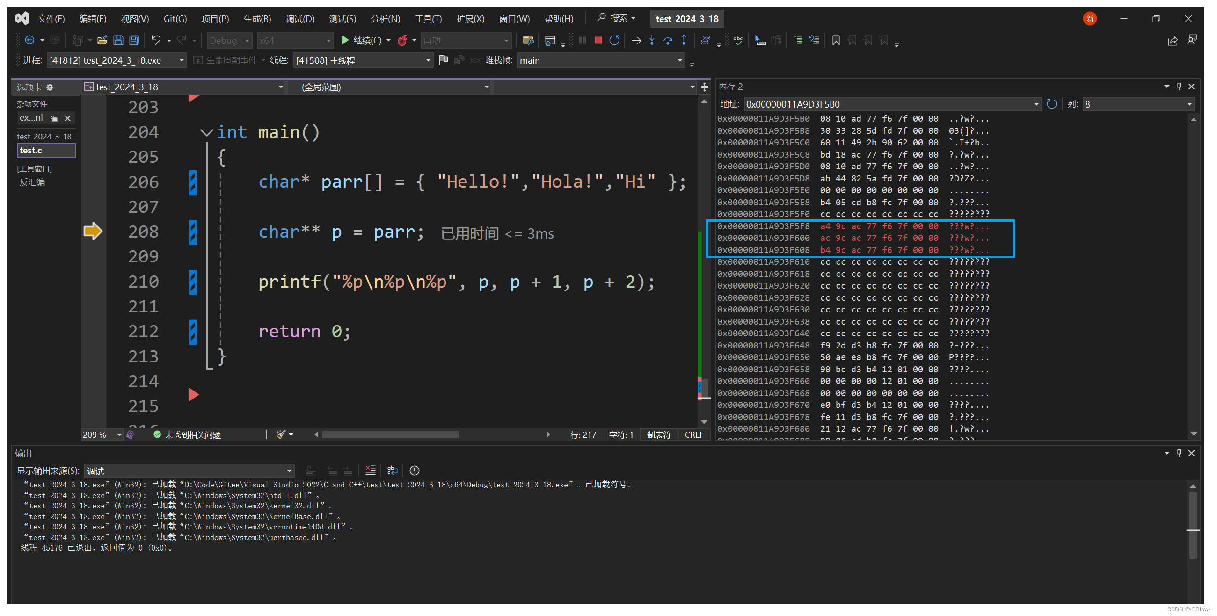Open the Git(G) menu
This screenshot has height=616, width=1217.
(x=175, y=19)
